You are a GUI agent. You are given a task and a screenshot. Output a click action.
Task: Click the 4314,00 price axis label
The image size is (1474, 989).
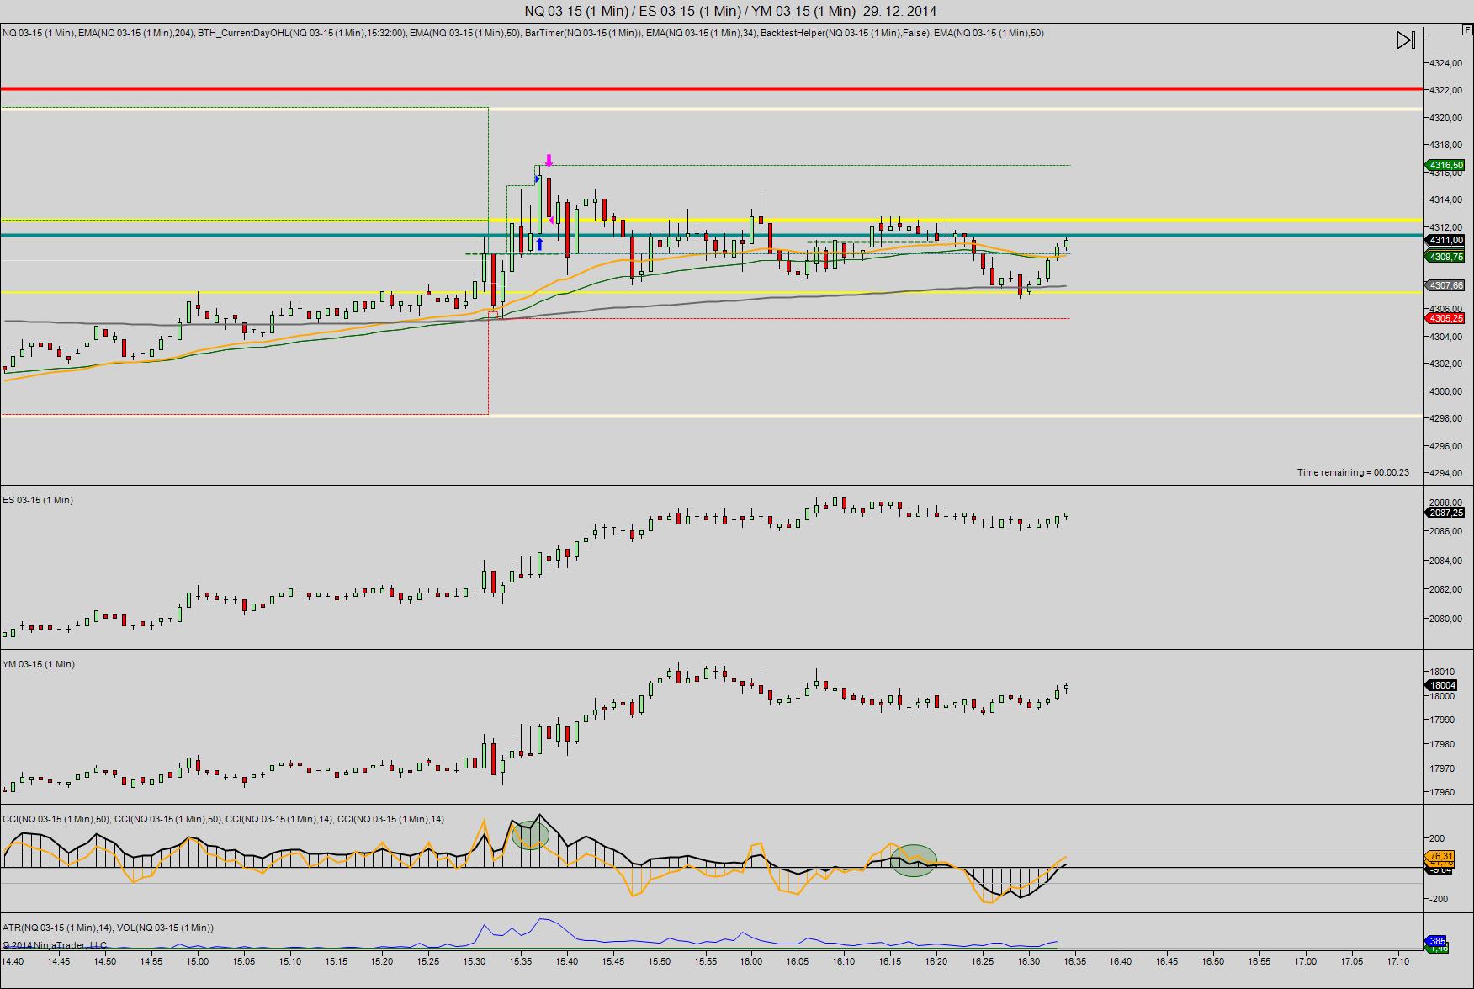[x=1445, y=199]
